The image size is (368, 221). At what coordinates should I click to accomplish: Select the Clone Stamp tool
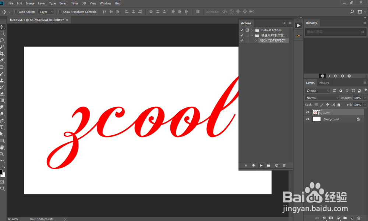[x=2, y=81]
